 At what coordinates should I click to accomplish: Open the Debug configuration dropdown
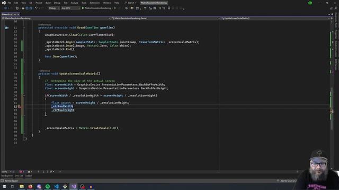(x=54, y=8)
